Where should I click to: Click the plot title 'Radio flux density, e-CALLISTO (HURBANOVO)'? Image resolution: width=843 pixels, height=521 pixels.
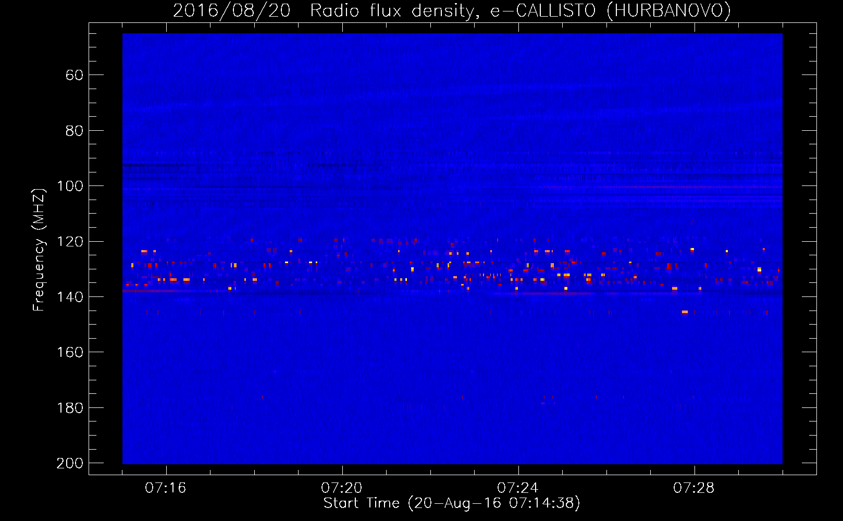click(520, 10)
